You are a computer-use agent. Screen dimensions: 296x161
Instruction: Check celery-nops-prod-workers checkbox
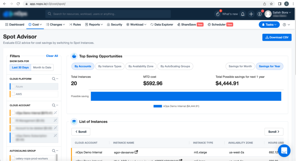13,158
